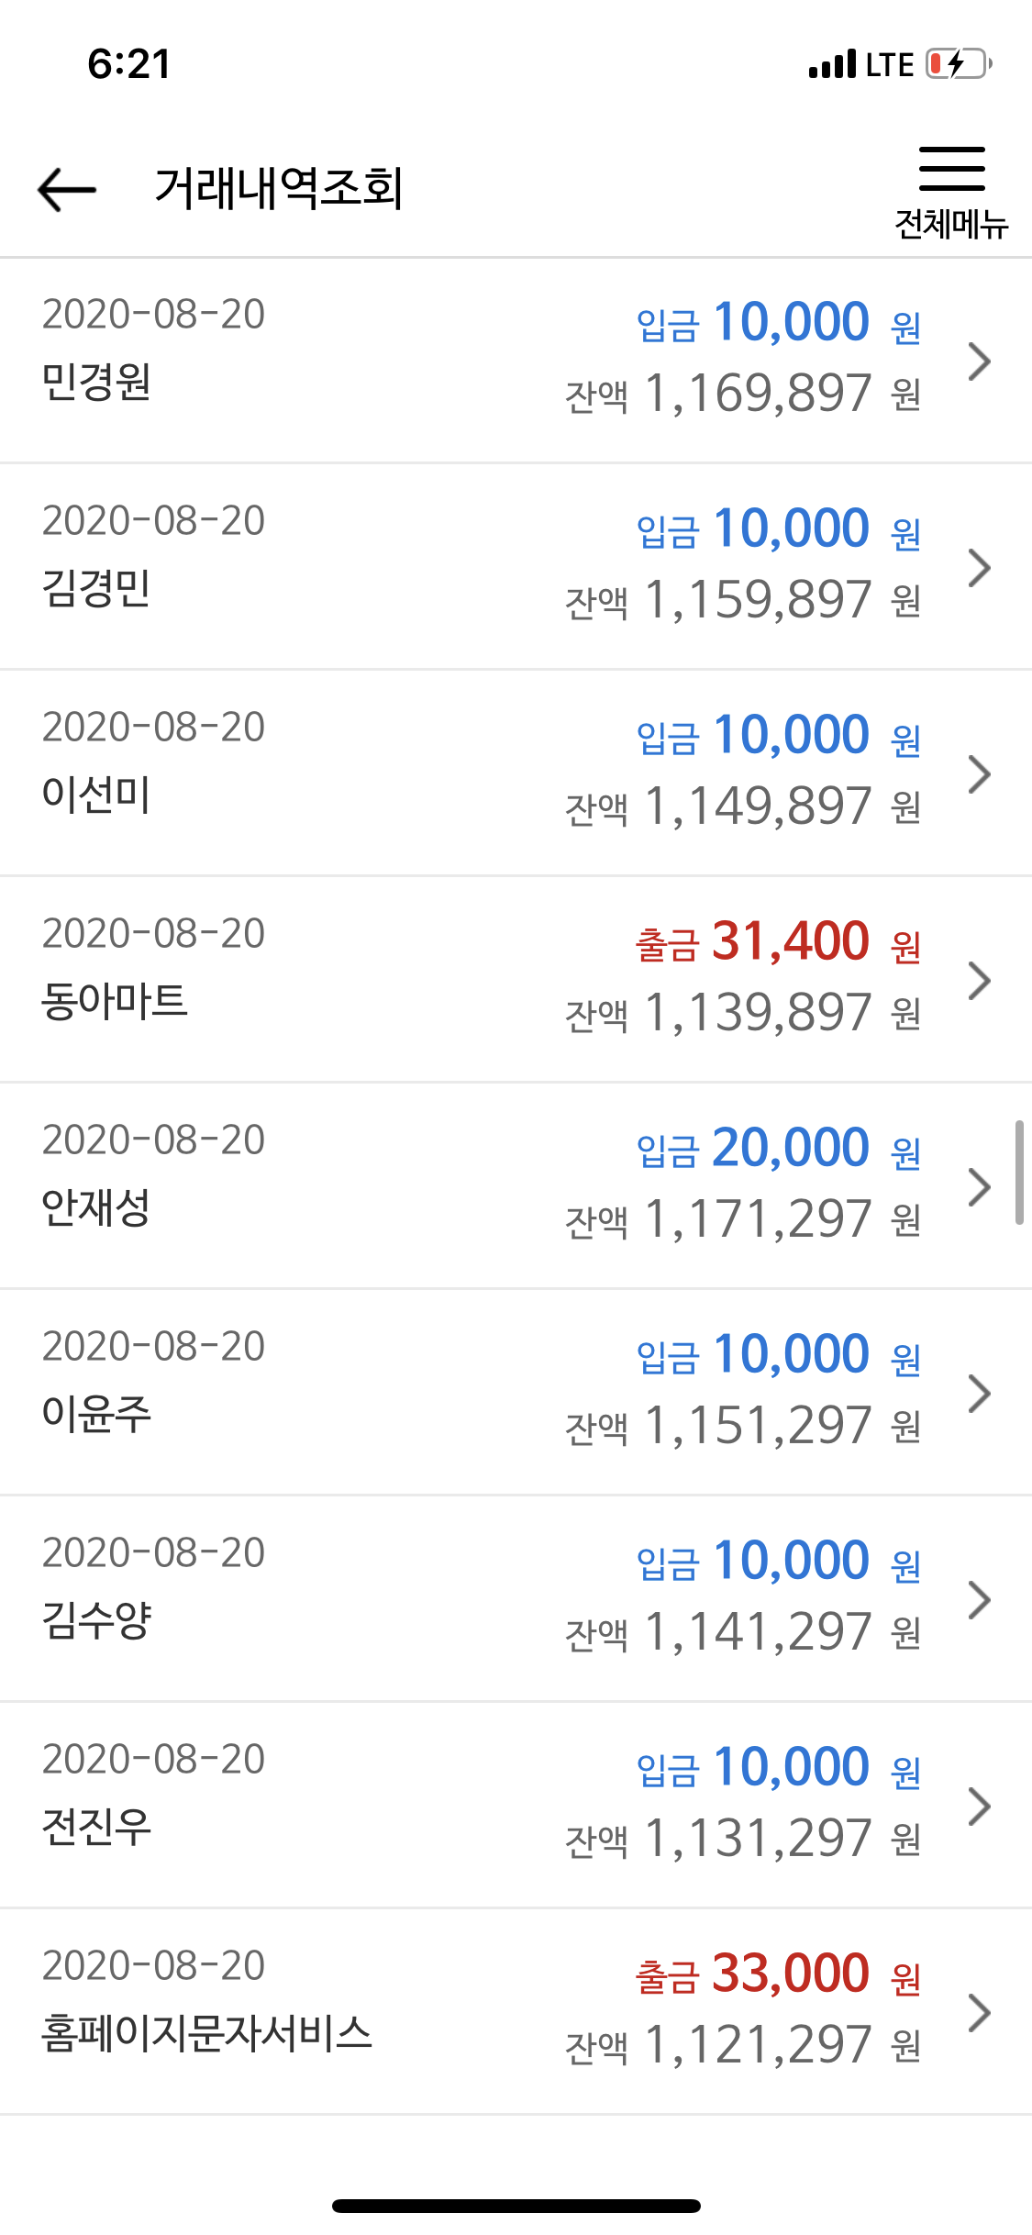Tap the 거래내역조회 page title
Viewport: 1032px width, 2235px height.
279,189
